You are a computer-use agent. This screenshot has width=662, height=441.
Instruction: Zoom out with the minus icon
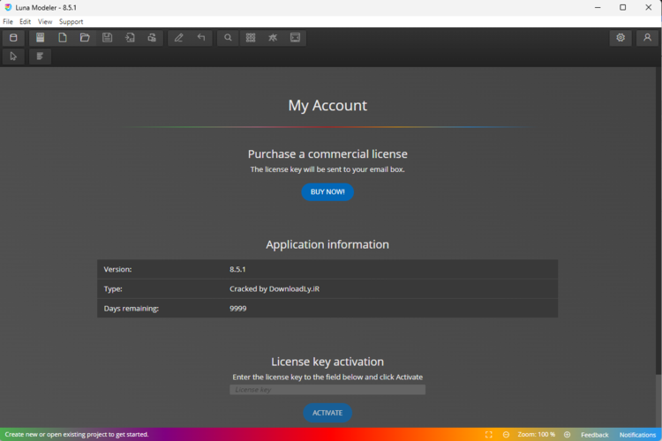pos(506,435)
